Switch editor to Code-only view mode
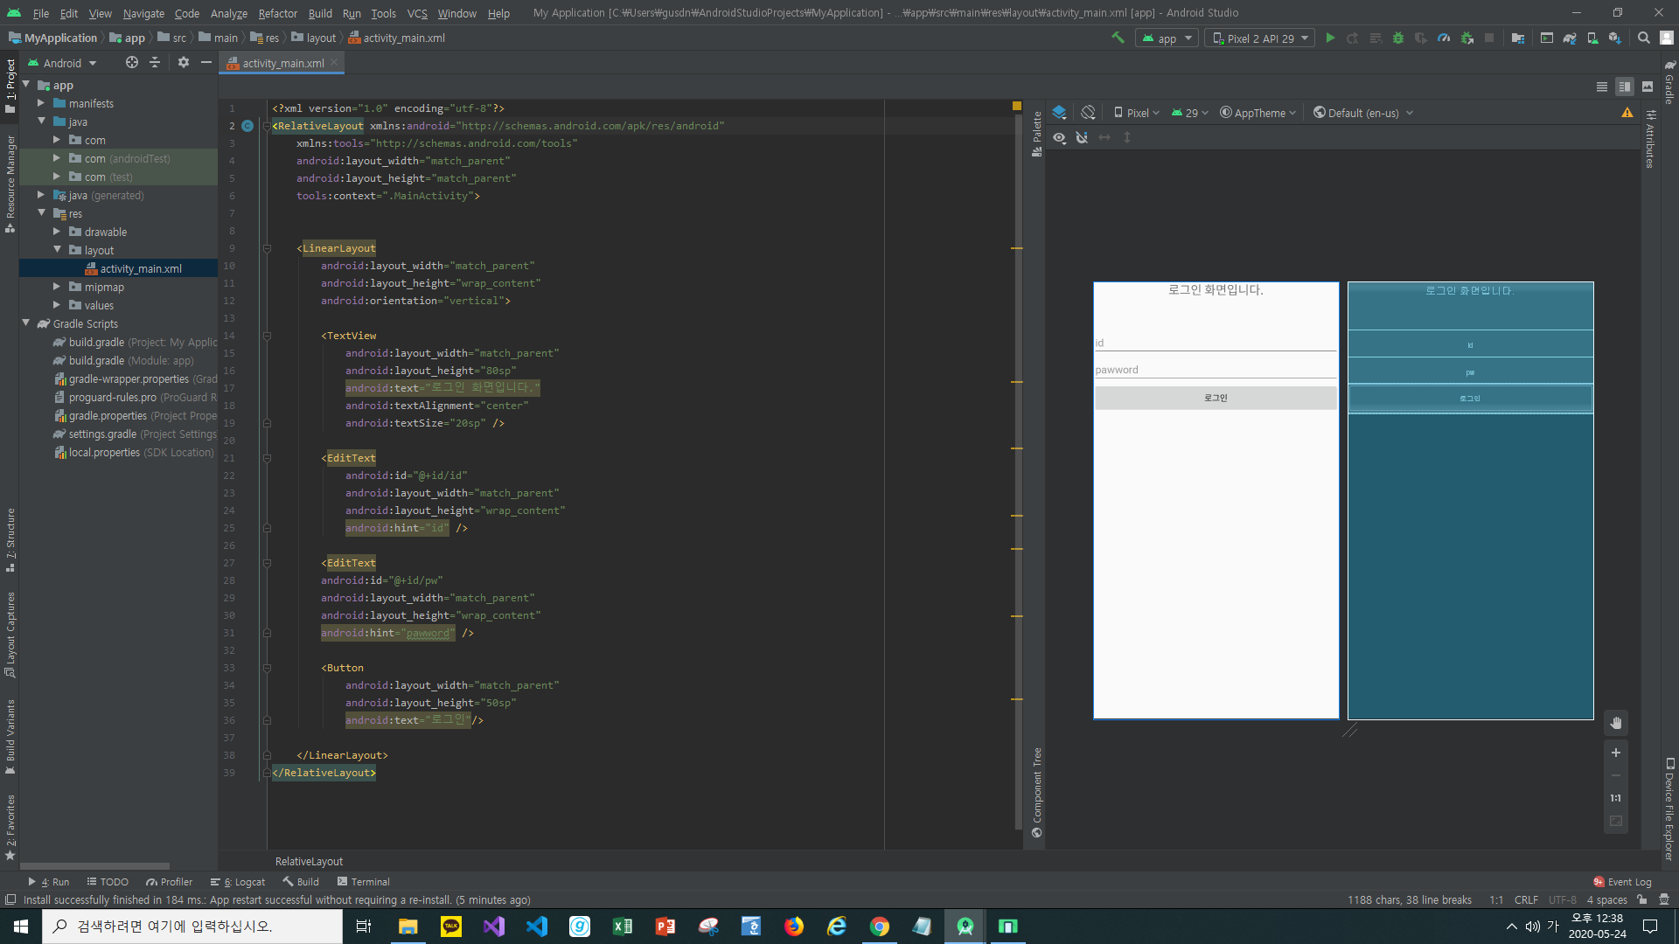This screenshot has height=944, width=1679. point(1602,87)
